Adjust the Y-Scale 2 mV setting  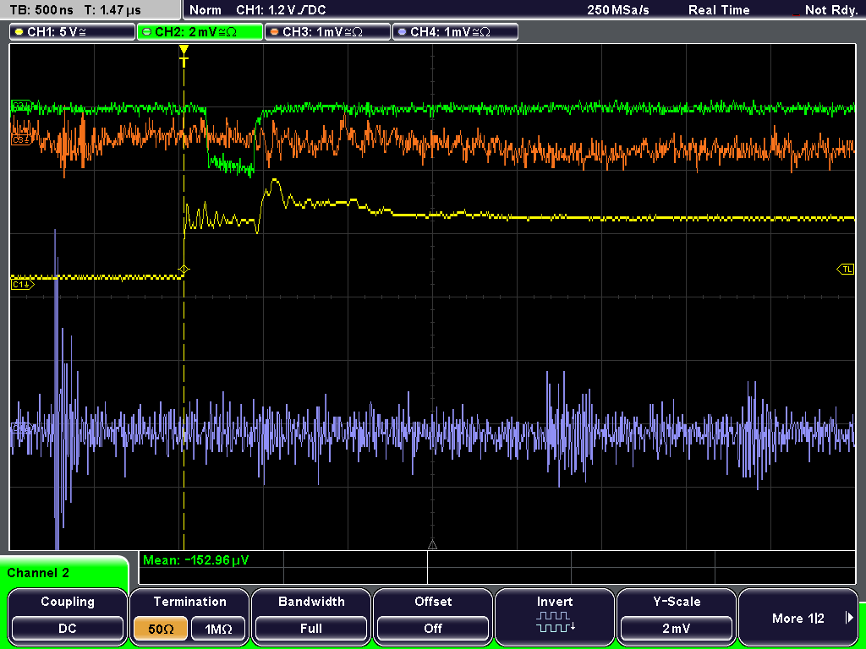click(x=676, y=617)
